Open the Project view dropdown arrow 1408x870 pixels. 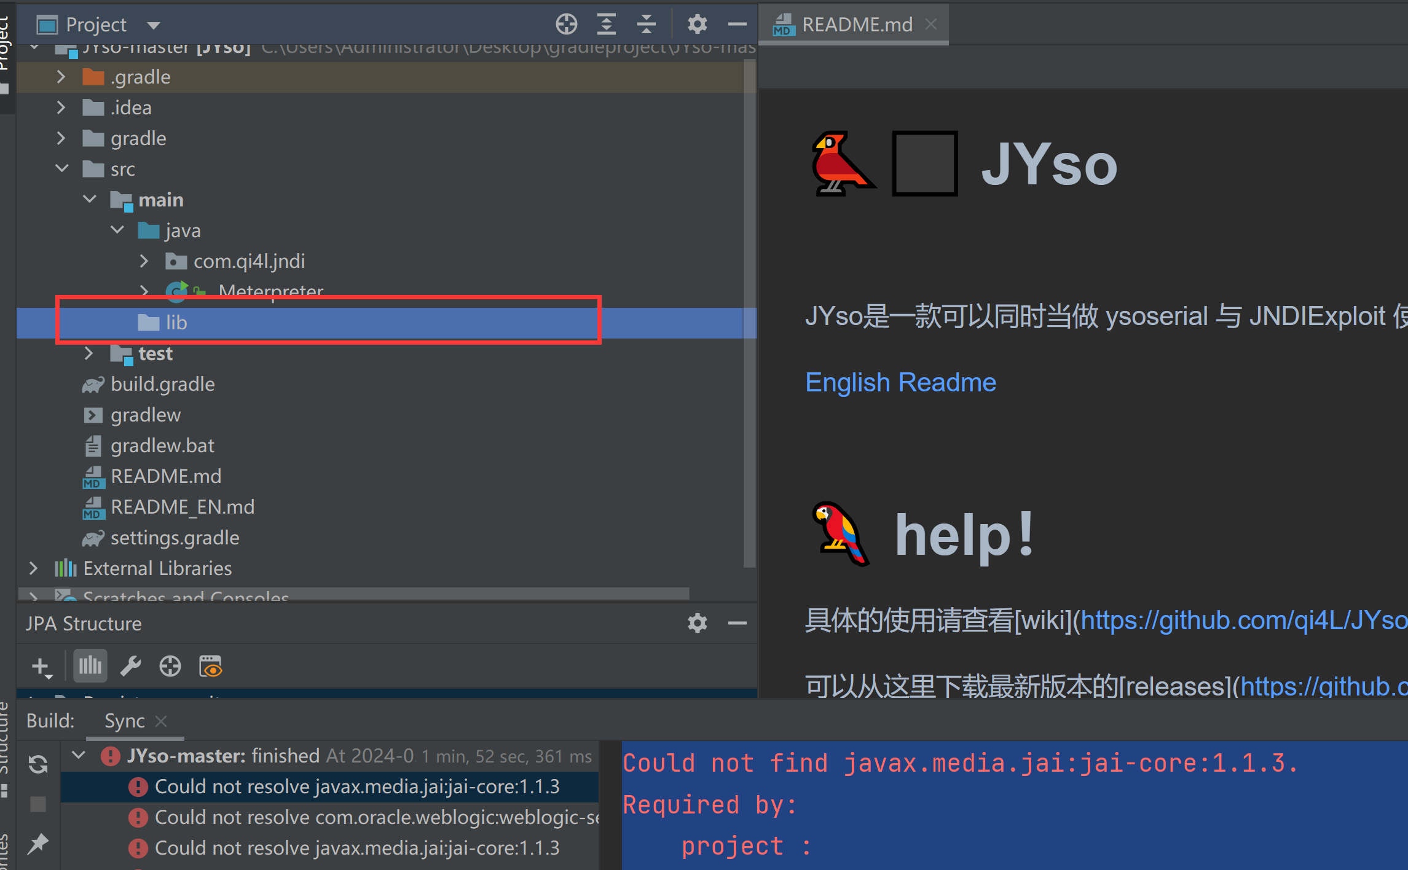pos(154,25)
